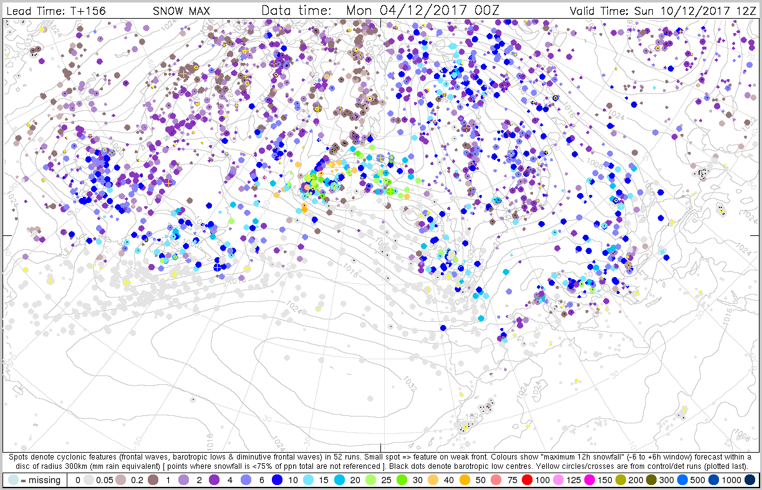Select the 'Data time: Mon 04/12/2017 00Z' text
Image resolution: width=762 pixels, height=490 pixels.
pyautogui.click(x=381, y=11)
